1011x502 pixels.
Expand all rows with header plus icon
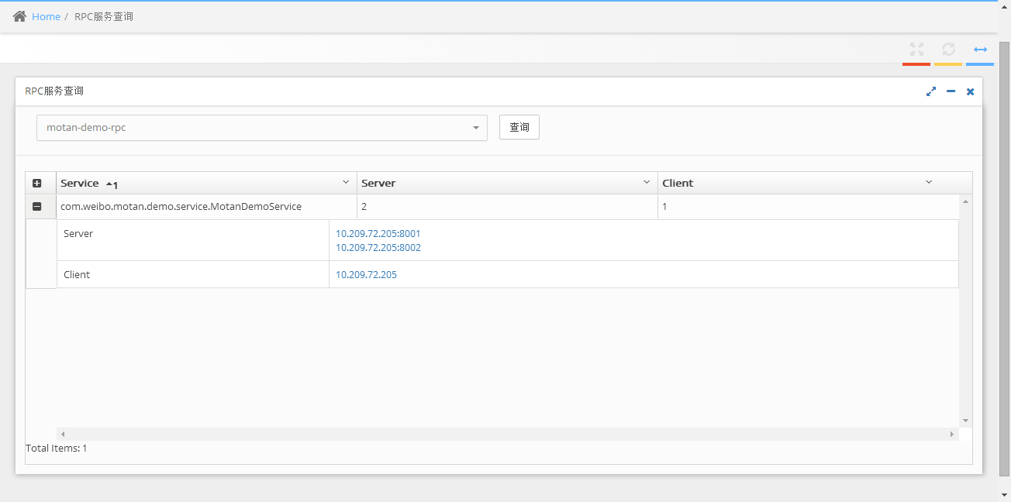click(x=36, y=184)
